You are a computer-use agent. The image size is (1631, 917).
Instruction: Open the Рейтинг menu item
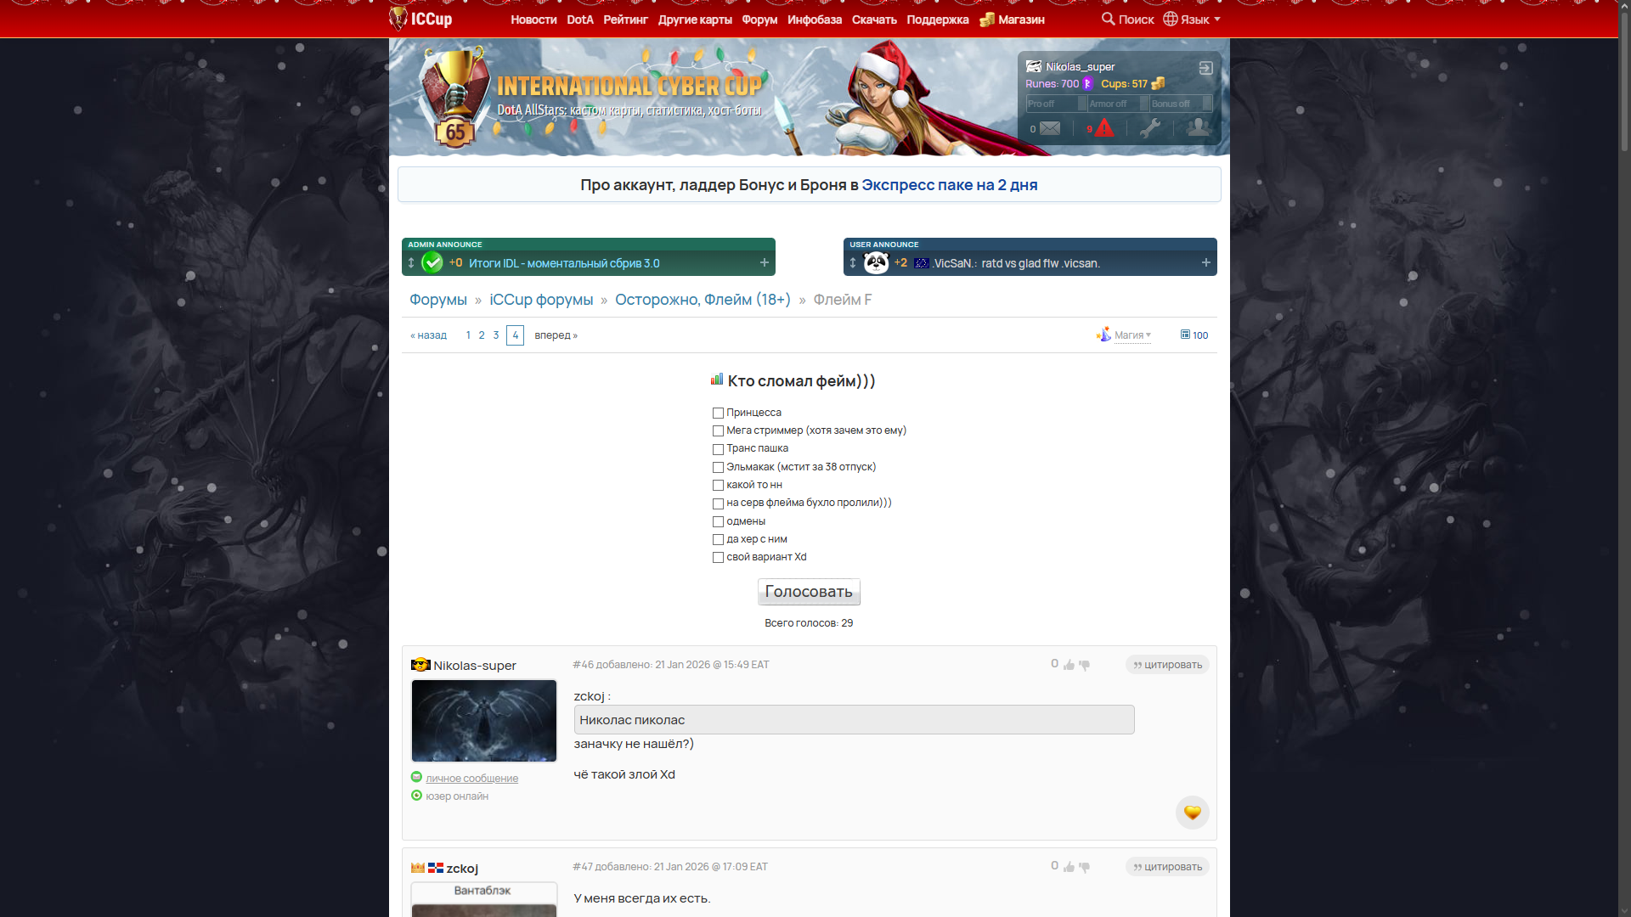[x=625, y=20]
